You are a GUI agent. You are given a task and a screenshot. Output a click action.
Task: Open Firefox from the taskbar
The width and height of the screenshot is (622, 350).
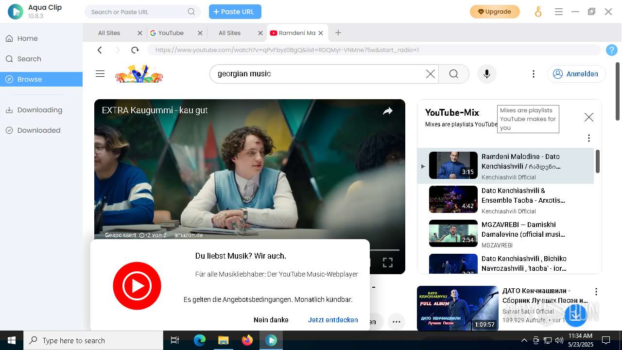(x=247, y=340)
